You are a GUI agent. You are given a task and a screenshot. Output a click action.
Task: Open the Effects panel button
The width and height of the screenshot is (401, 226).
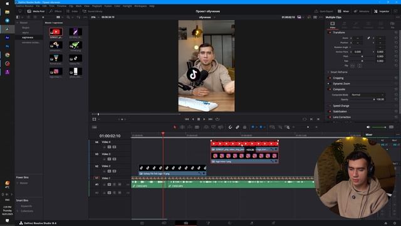tap(56, 11)
